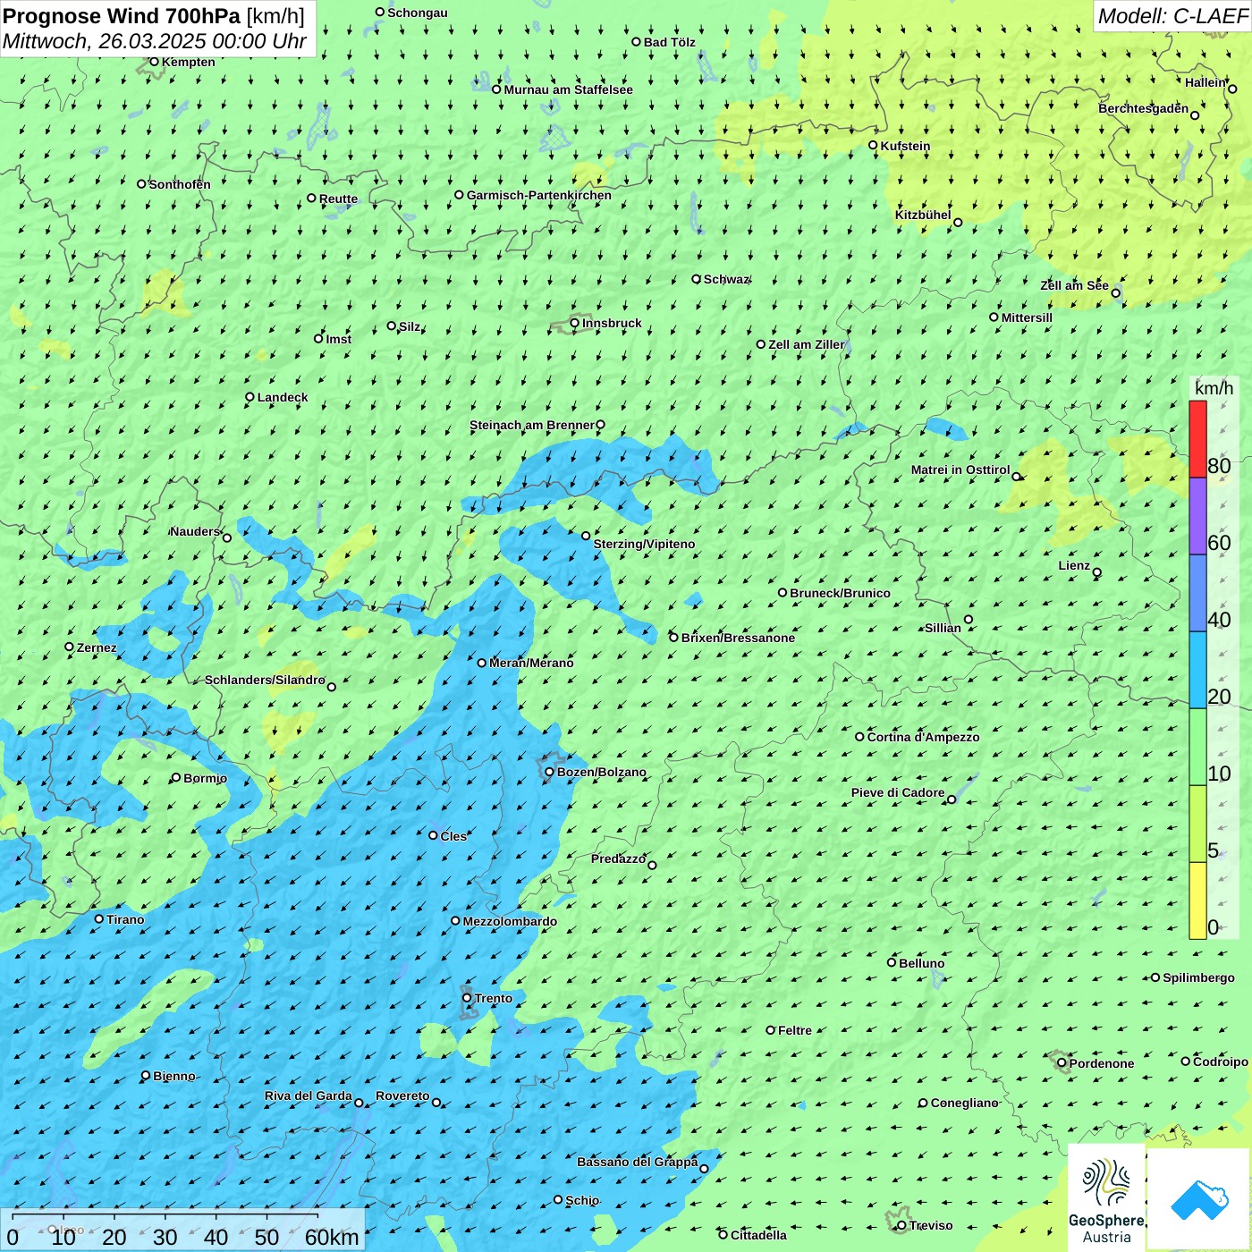Click the Innsbruck city marker circle

click(x=575, y=323)
